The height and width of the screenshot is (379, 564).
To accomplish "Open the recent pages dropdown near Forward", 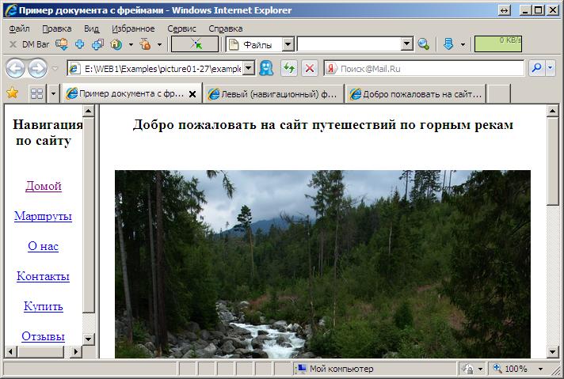I will pos(55,68).
